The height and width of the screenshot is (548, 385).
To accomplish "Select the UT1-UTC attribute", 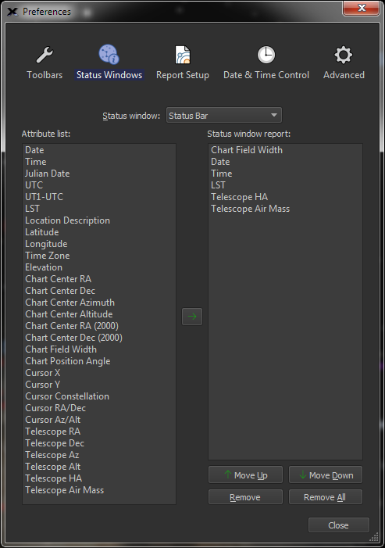I will (99, 197).
